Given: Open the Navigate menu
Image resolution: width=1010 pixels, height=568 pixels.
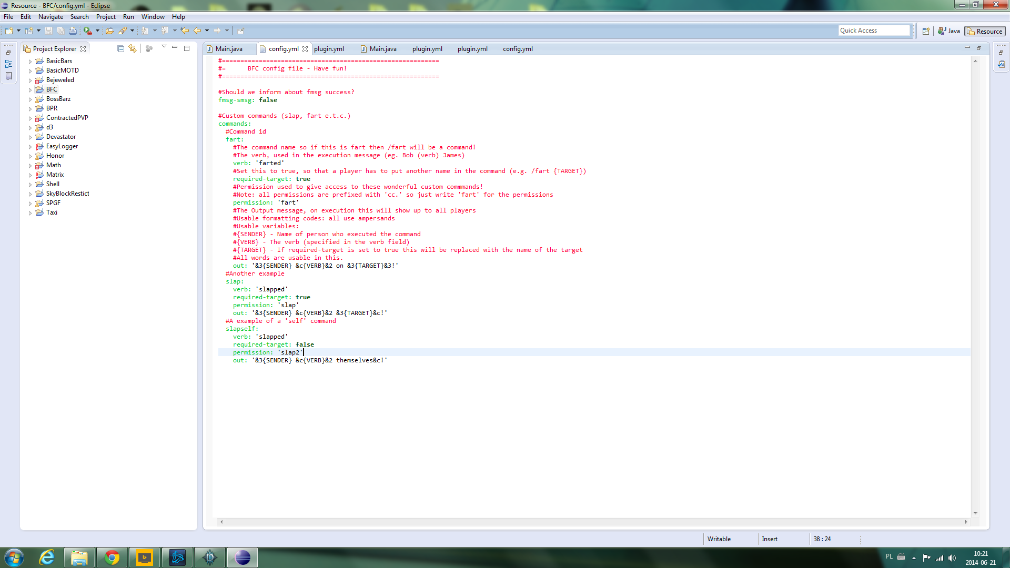Looking at the screenshot, I should pyautogui.click(x=50, y=16).
